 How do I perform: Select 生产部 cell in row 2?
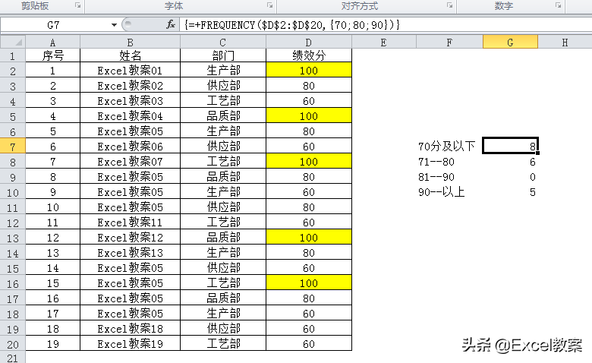223,71
